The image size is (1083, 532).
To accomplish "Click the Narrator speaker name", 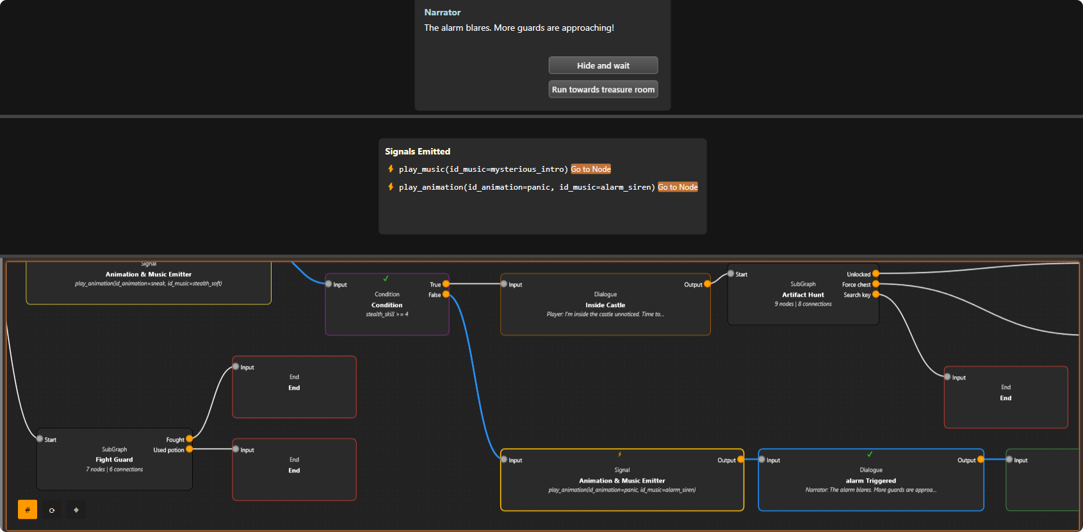I will (443, 12).
